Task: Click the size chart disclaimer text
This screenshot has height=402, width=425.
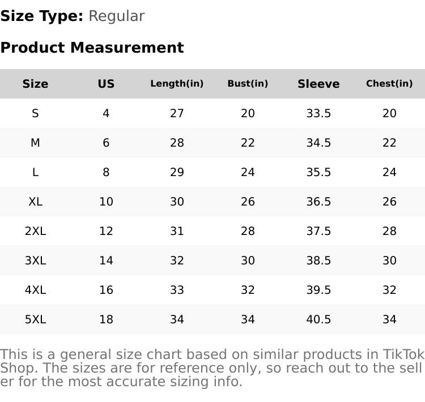Action: coord(212,368)
